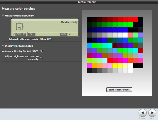Pick the bright yellow patch in tenth row
This screenshot has height=120, width=158.
(x=115, y=65)
